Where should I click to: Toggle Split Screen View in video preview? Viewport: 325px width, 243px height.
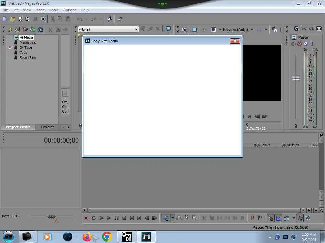point(213,30)
